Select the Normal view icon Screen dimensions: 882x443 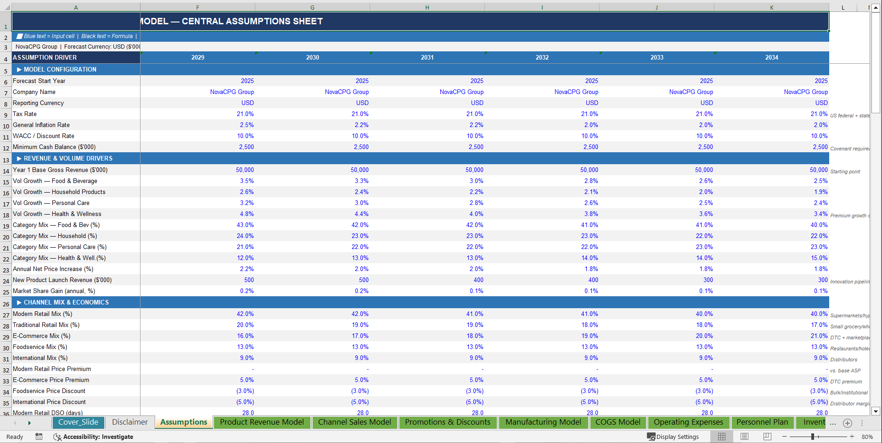[721, 437]
